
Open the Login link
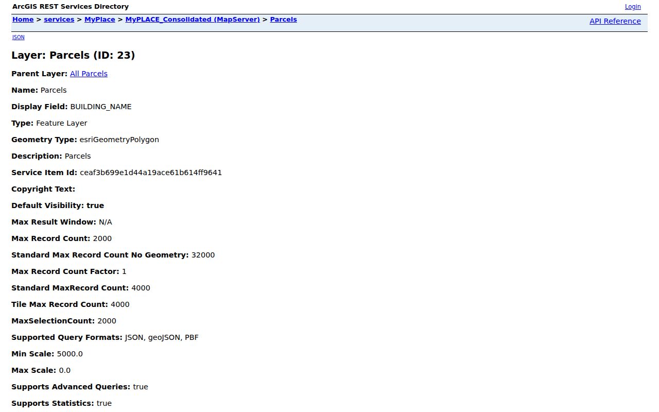[633, 7]
